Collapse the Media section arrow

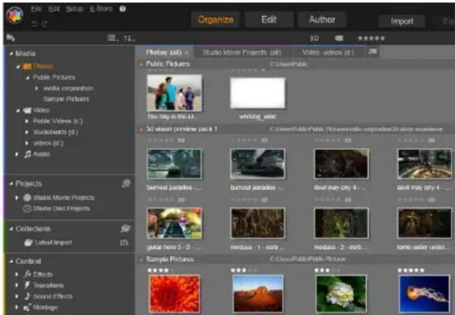(x=11, y=53)
